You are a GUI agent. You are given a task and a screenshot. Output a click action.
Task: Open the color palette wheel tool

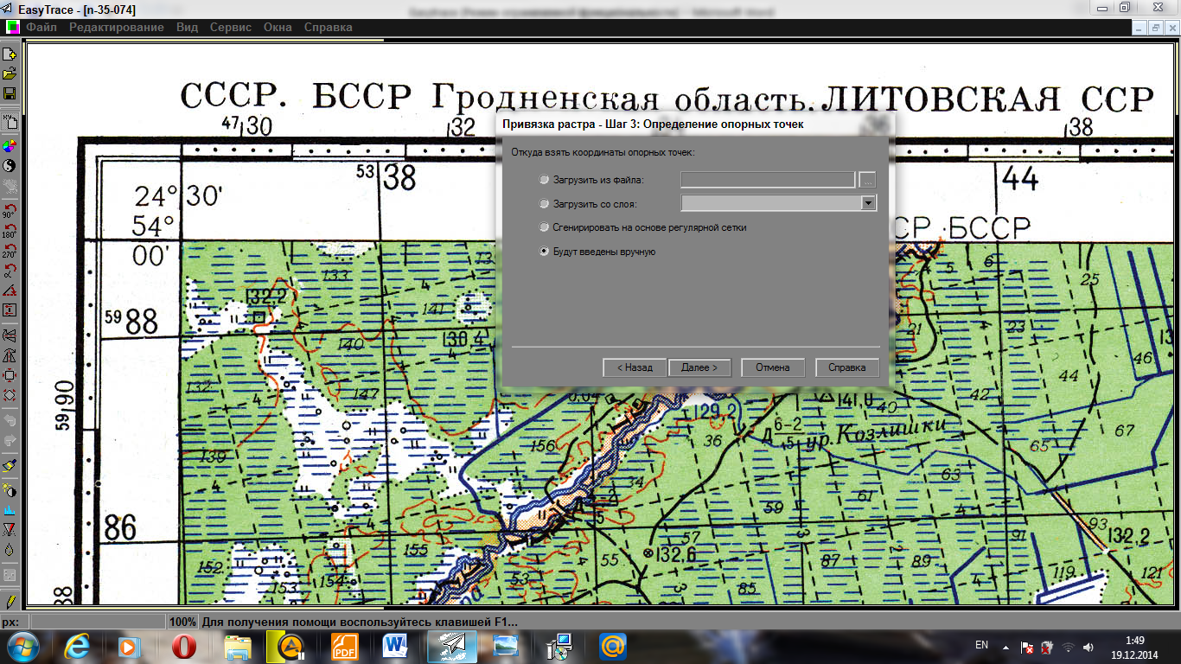tap(10, 145)
